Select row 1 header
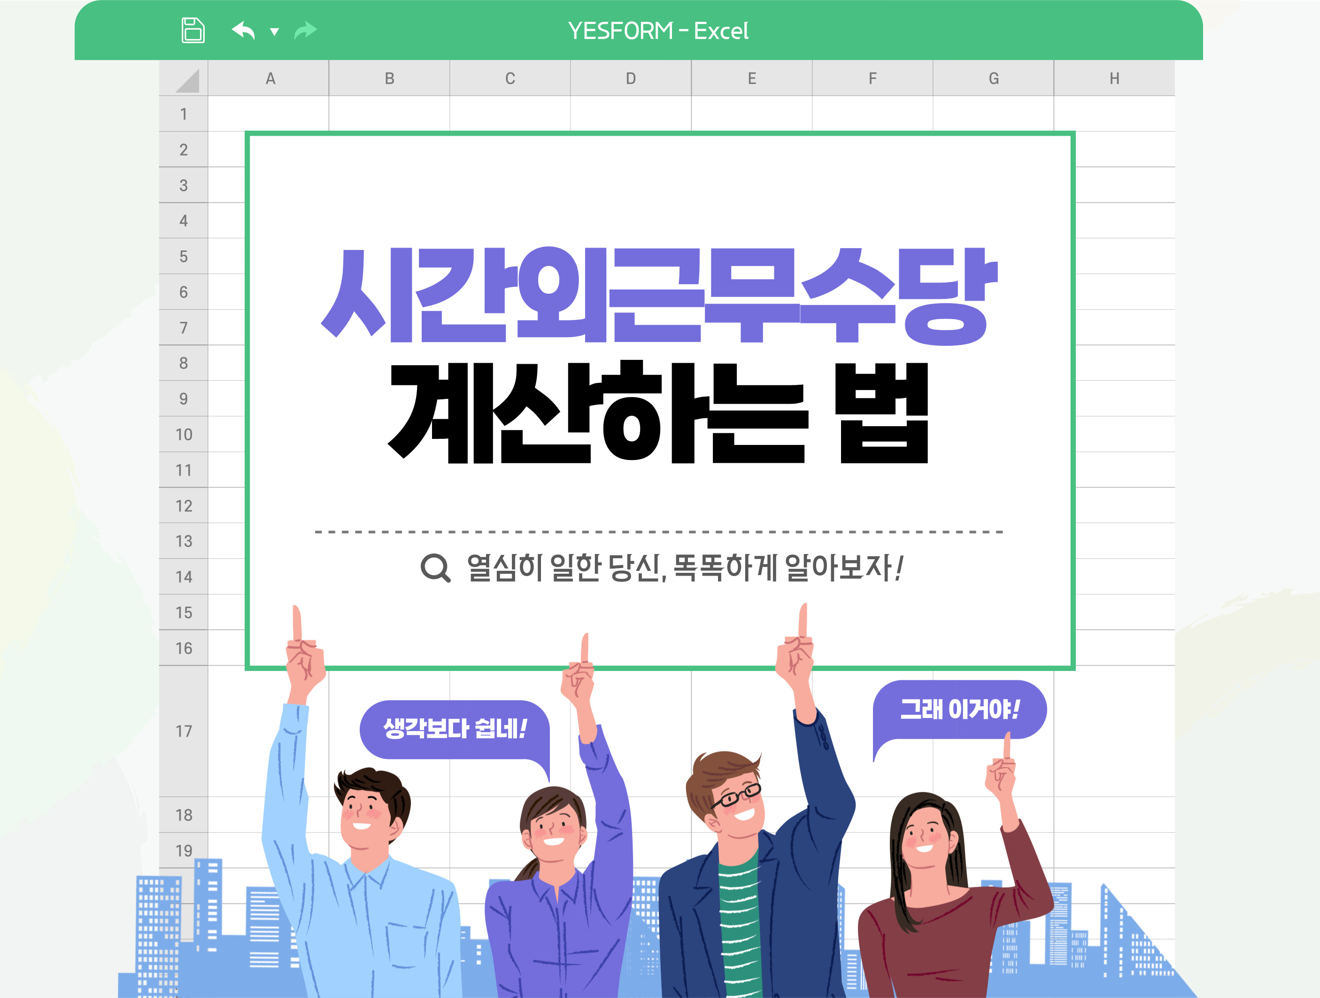This screenshot has height=998, width=1320. tap(183, 114)
